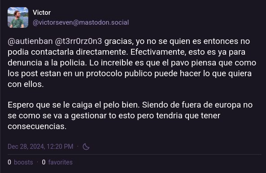266x173 pixels.
Task: Open the @victorseven@mastodon.social handle link
Action: [x=81, y=22]
